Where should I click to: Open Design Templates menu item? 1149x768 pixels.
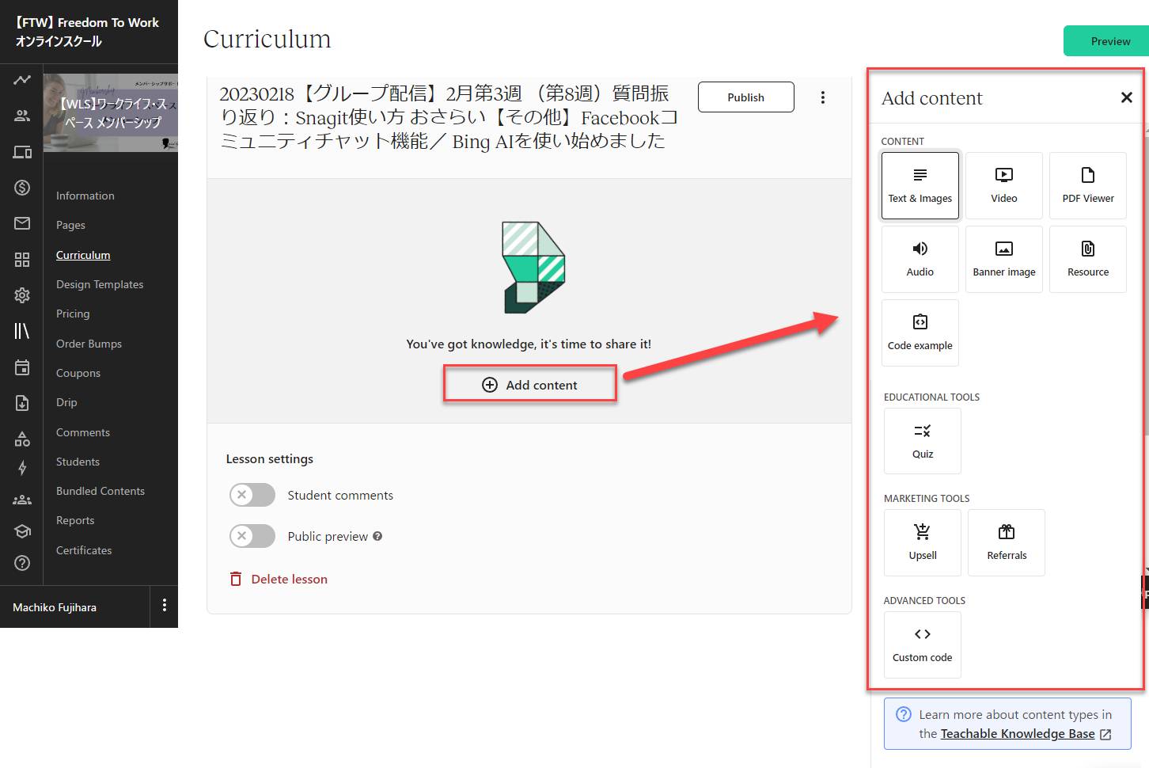point(100,284)
